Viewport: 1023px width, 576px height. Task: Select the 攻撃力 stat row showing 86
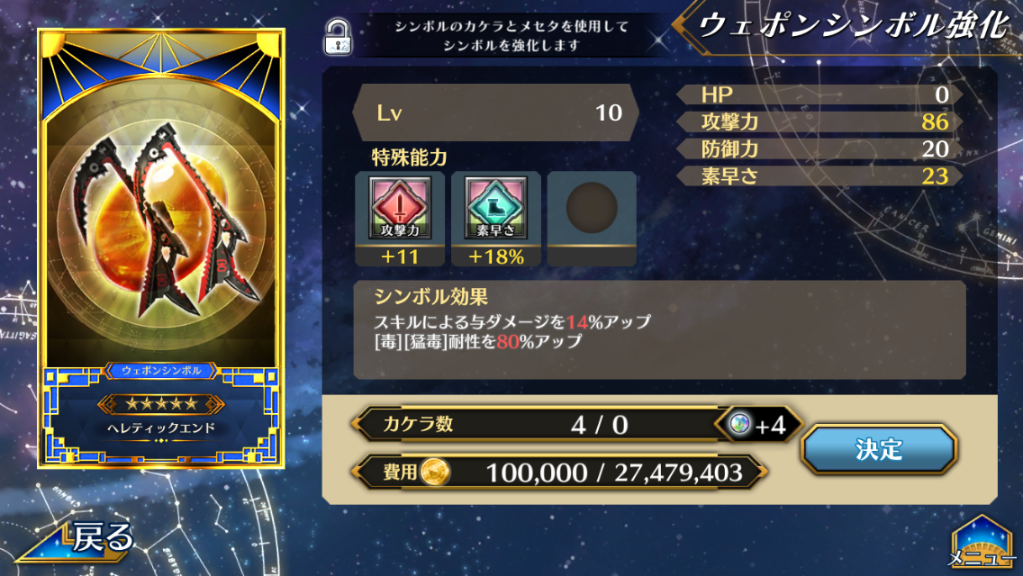[x=820, y=121]
